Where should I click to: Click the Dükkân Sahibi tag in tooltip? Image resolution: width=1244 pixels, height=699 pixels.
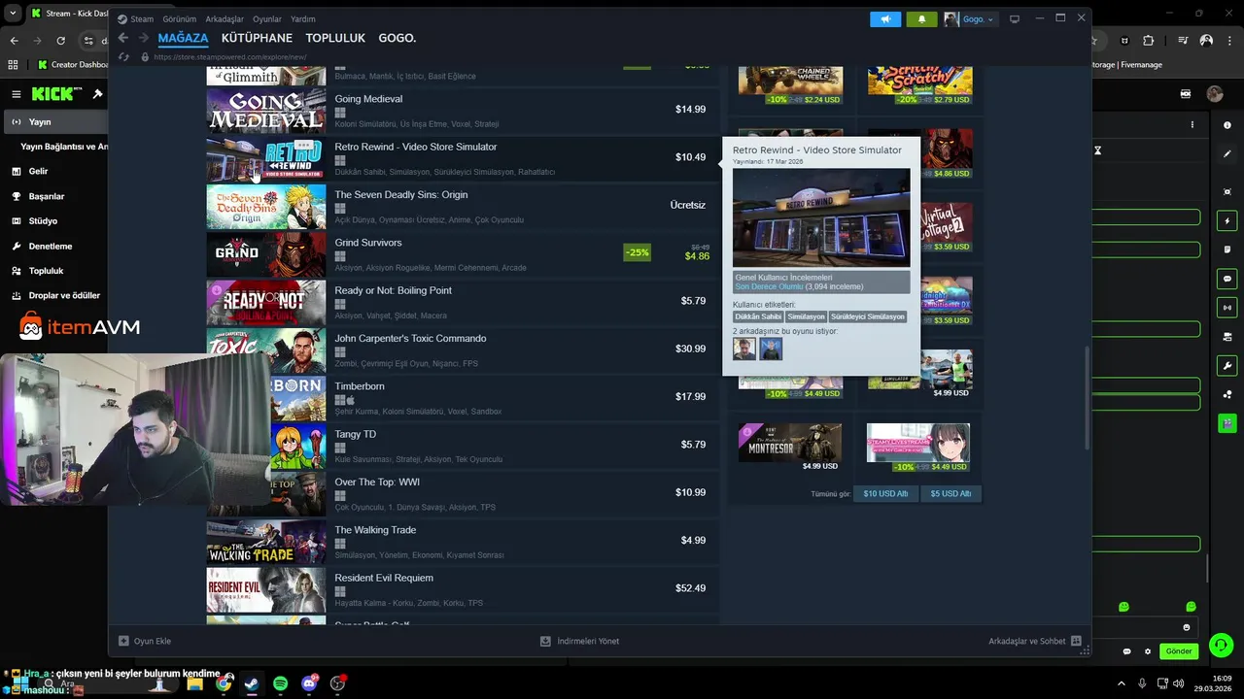(758, 316)
